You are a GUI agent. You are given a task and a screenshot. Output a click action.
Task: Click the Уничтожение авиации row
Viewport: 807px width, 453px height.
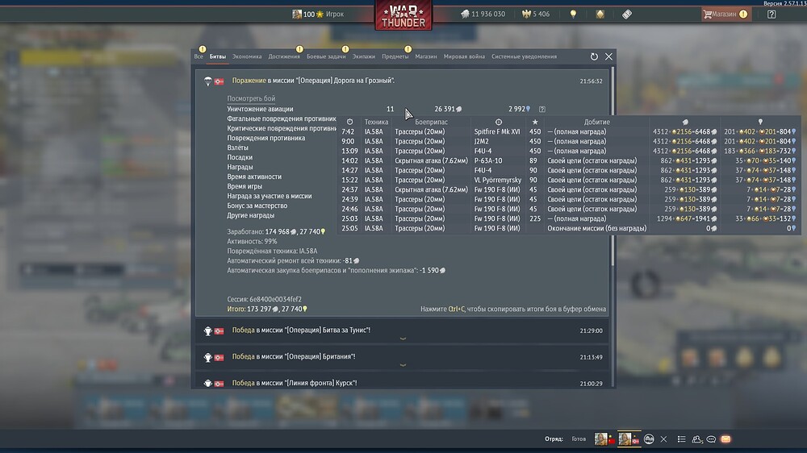[x=386, y=109]
